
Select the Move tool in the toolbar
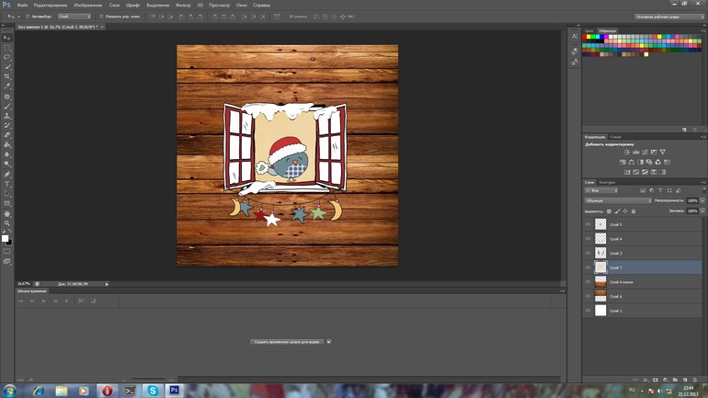(7, 38)
